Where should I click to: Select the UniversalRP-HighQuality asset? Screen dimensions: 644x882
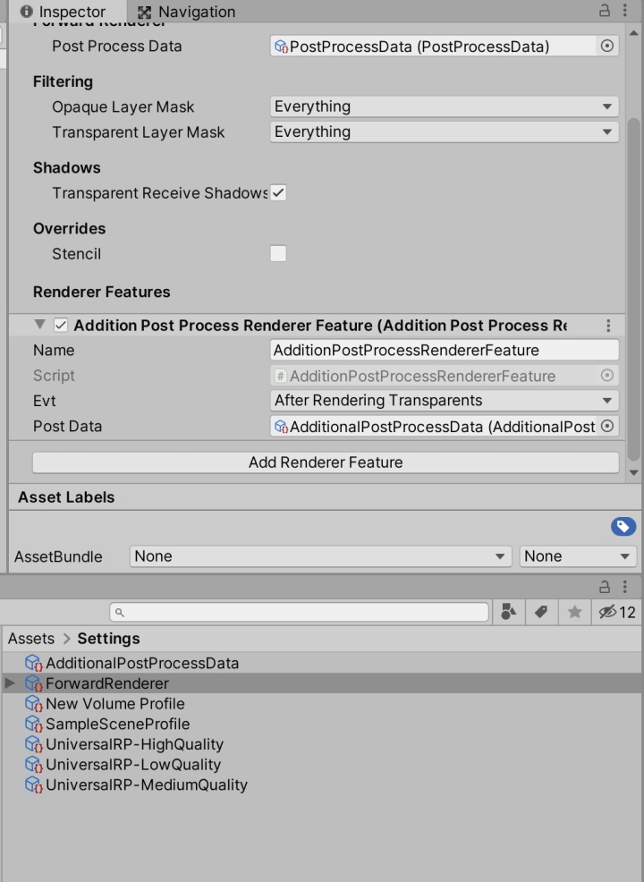click(134, 744)
